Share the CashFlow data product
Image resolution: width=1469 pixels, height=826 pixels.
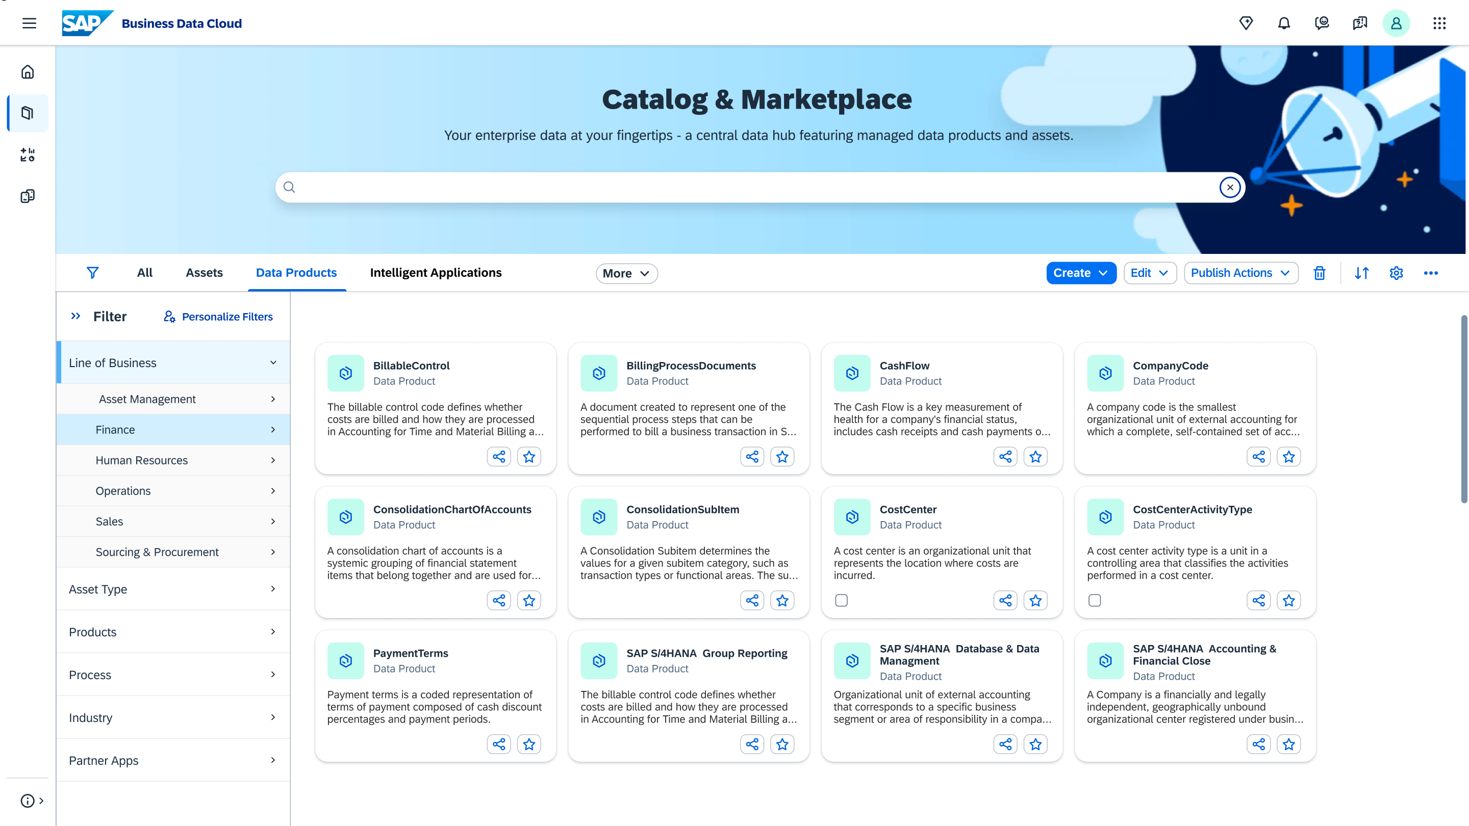click(1005, 457)
